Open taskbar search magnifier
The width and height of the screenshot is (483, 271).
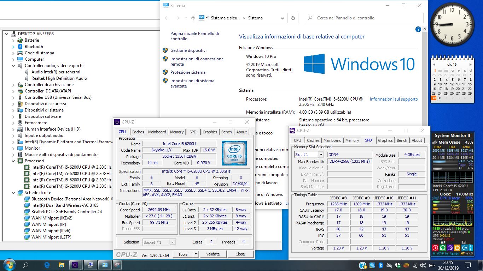pos(25,265)
